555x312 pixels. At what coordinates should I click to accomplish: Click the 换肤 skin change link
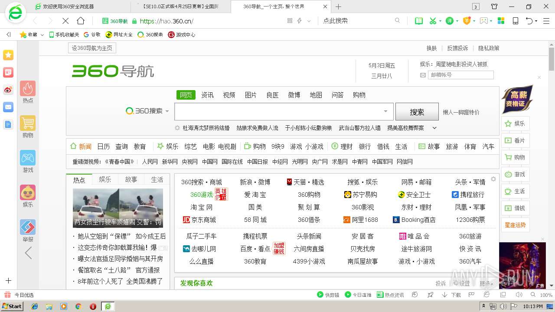point(431,48)
